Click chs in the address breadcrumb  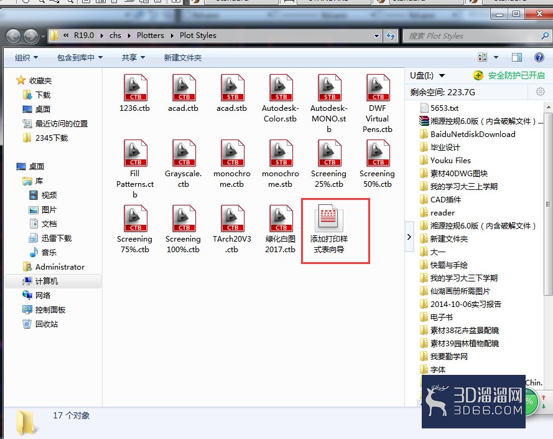(x=115, y=35)
